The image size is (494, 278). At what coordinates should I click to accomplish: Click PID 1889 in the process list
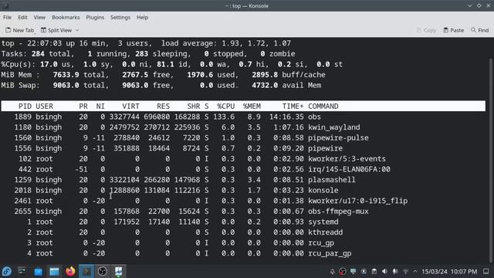click(x=22, y=117)
